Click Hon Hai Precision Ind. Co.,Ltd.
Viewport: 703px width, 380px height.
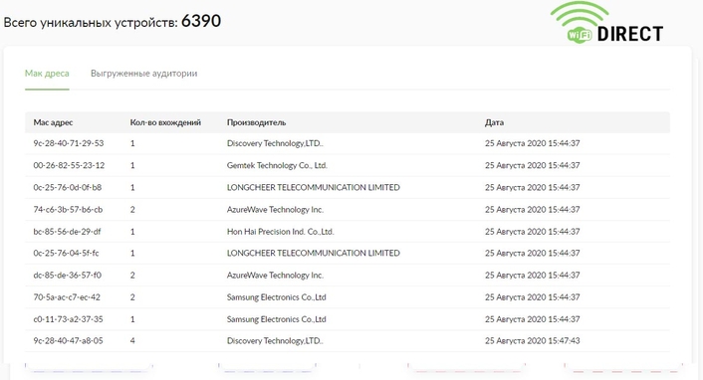[280, 232]
